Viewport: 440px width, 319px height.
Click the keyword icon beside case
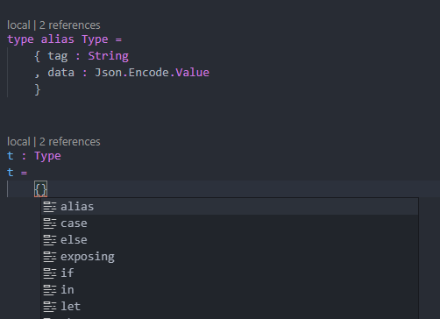50,223
